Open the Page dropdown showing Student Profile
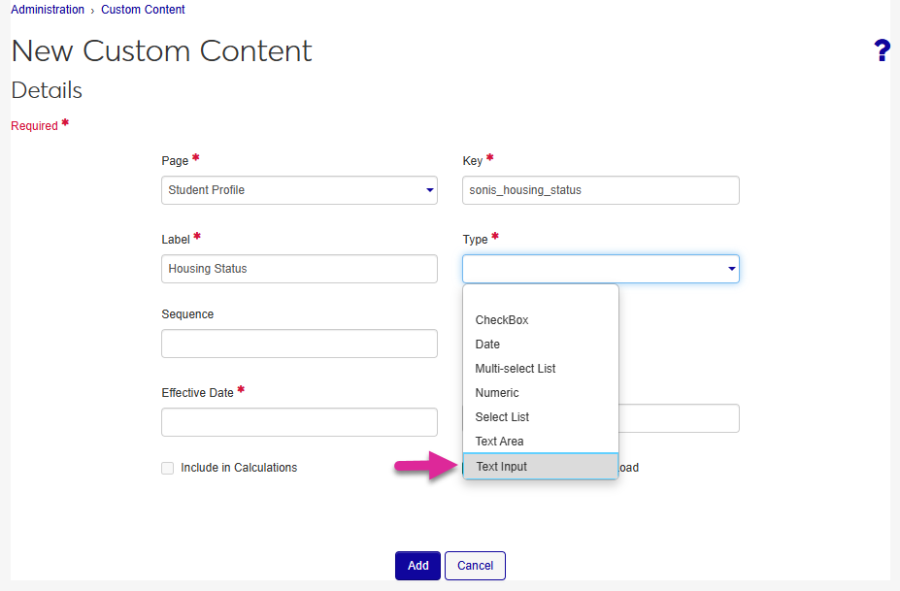The width and height of the screenshot is (900, 591). [299, 190]
